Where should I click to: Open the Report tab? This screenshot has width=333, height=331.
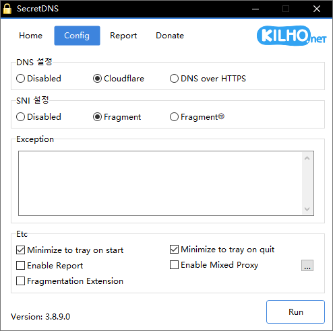click(x=123, y=36)
